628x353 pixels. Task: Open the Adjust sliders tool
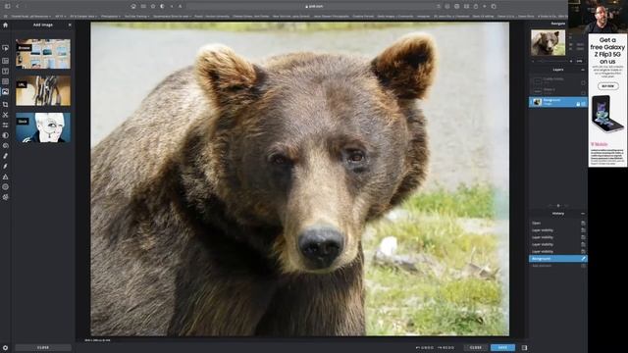(x=5, y=126)
